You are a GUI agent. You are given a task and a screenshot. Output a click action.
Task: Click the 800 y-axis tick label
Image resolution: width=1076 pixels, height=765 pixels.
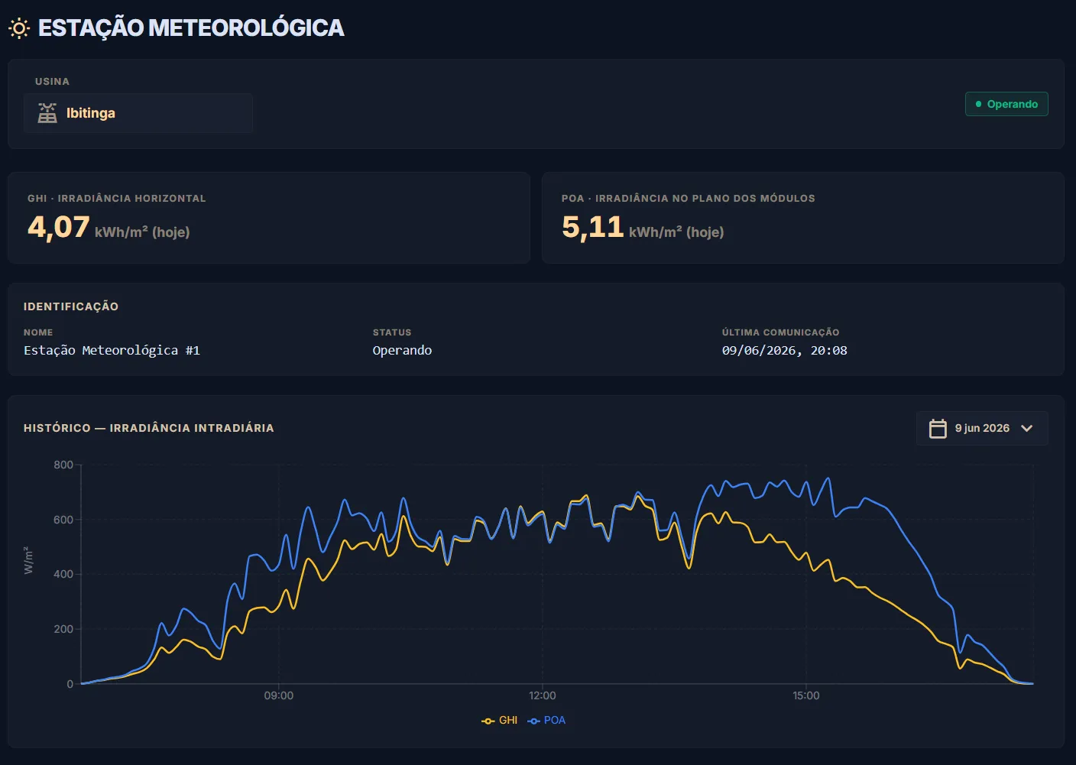pos(63,465)
